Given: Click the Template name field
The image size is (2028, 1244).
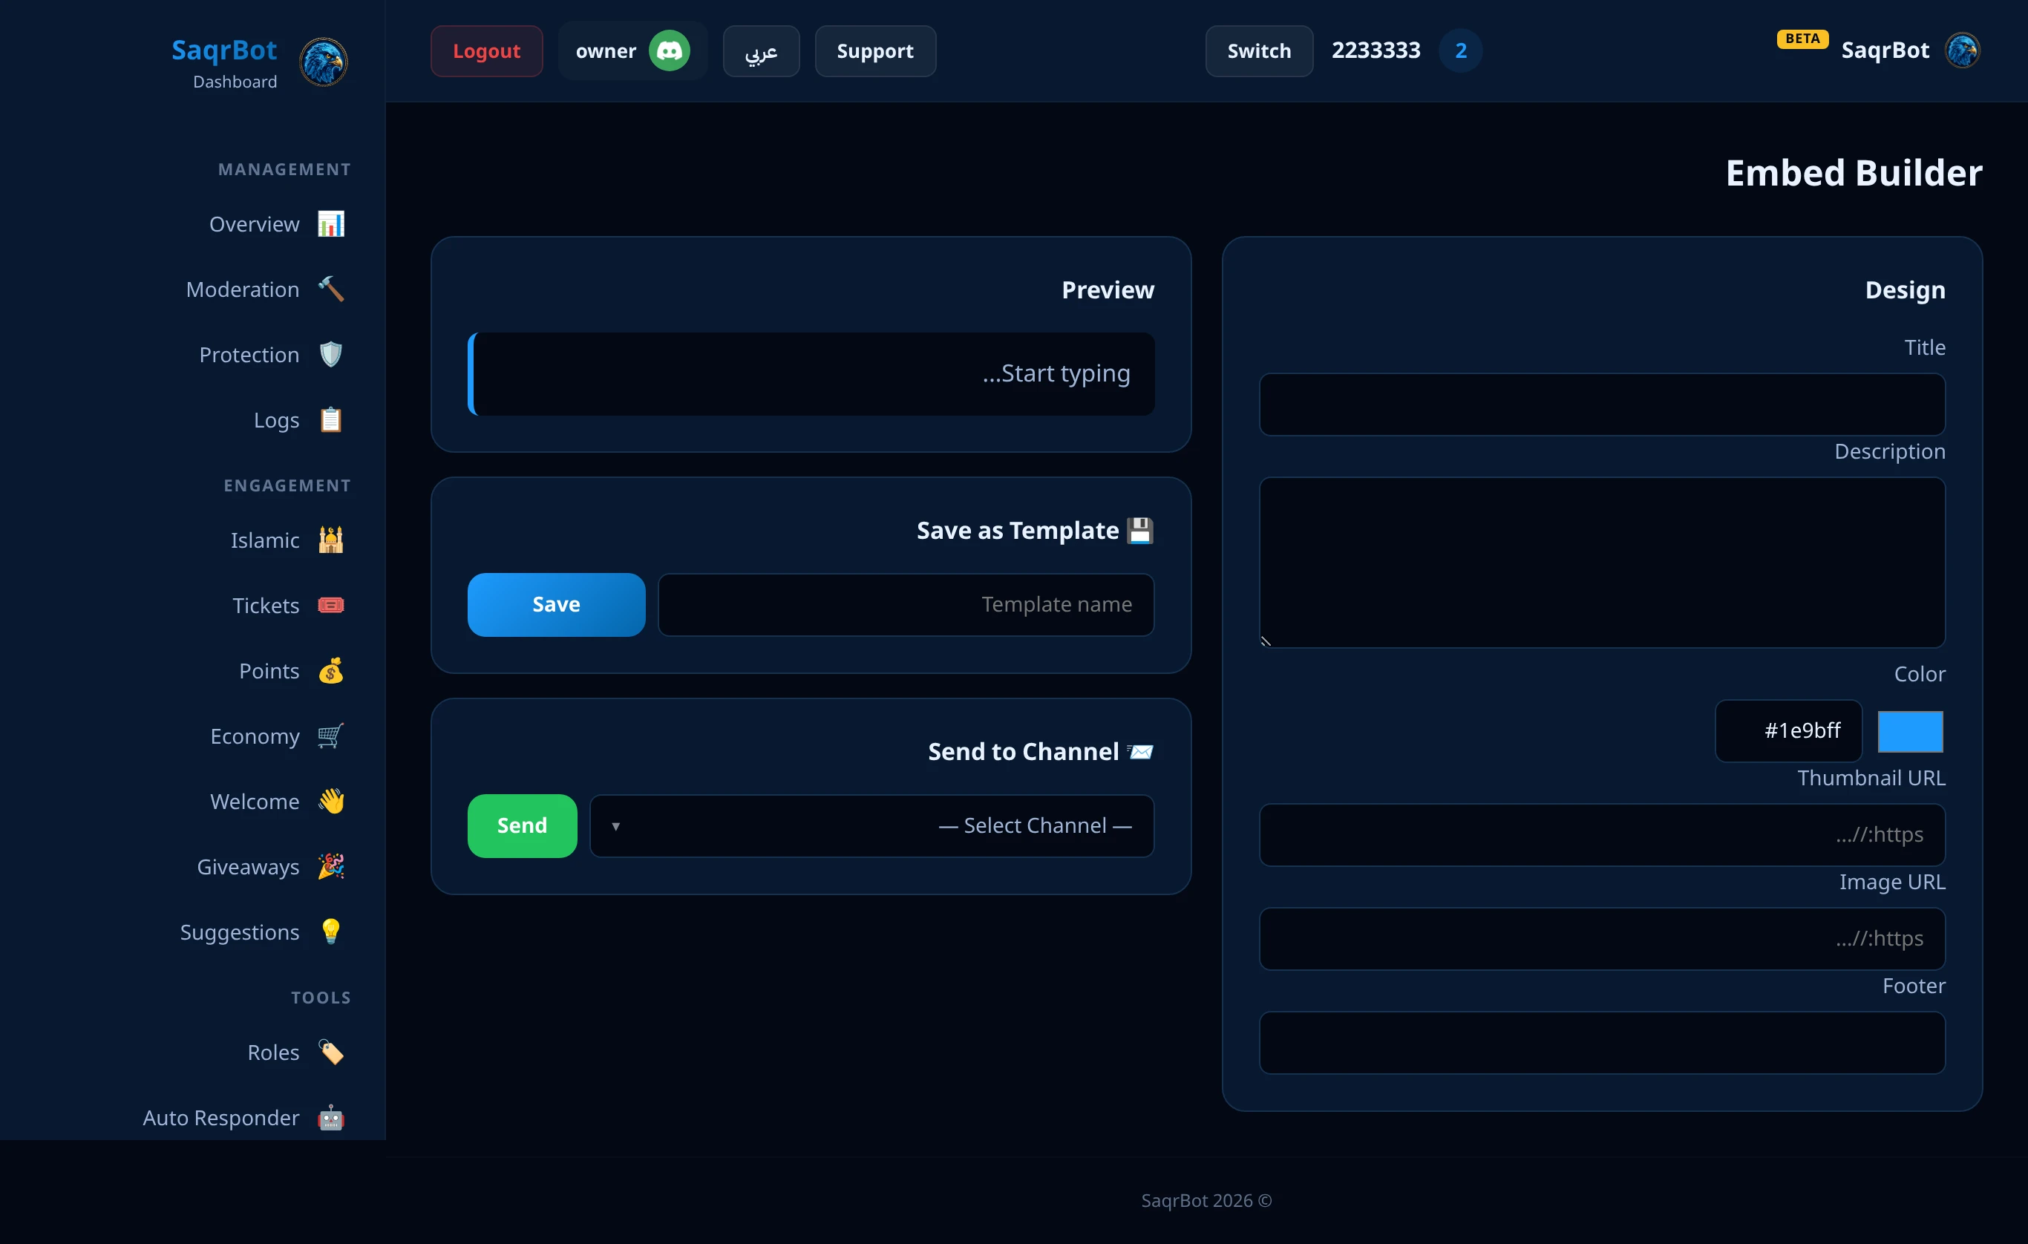Looking at the screenshot, I should click(x=906, y=605).
